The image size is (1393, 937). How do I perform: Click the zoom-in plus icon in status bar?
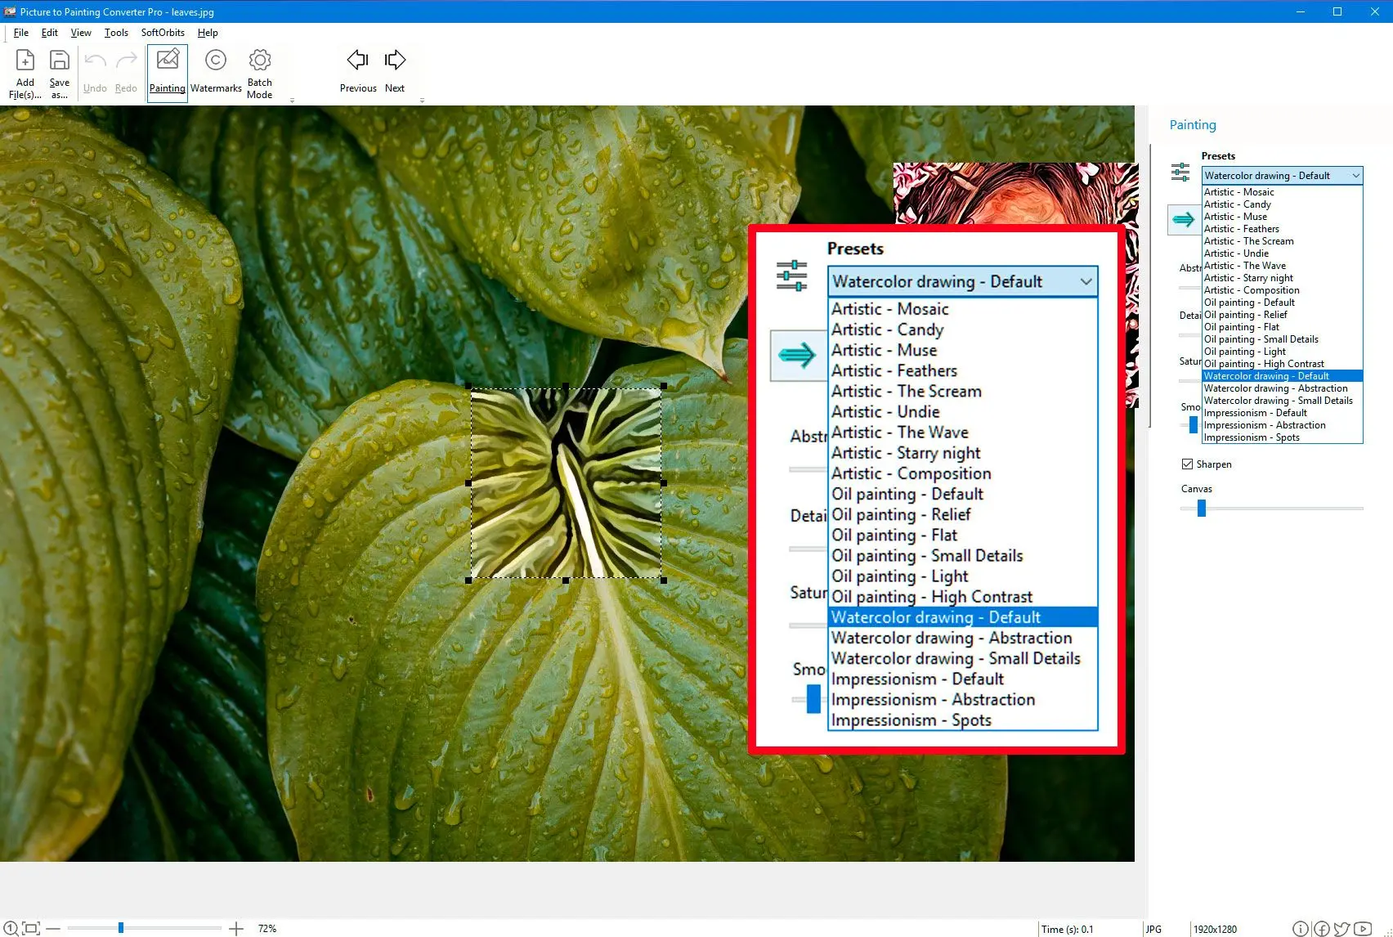pyautogui.click(x=236, y=928)
